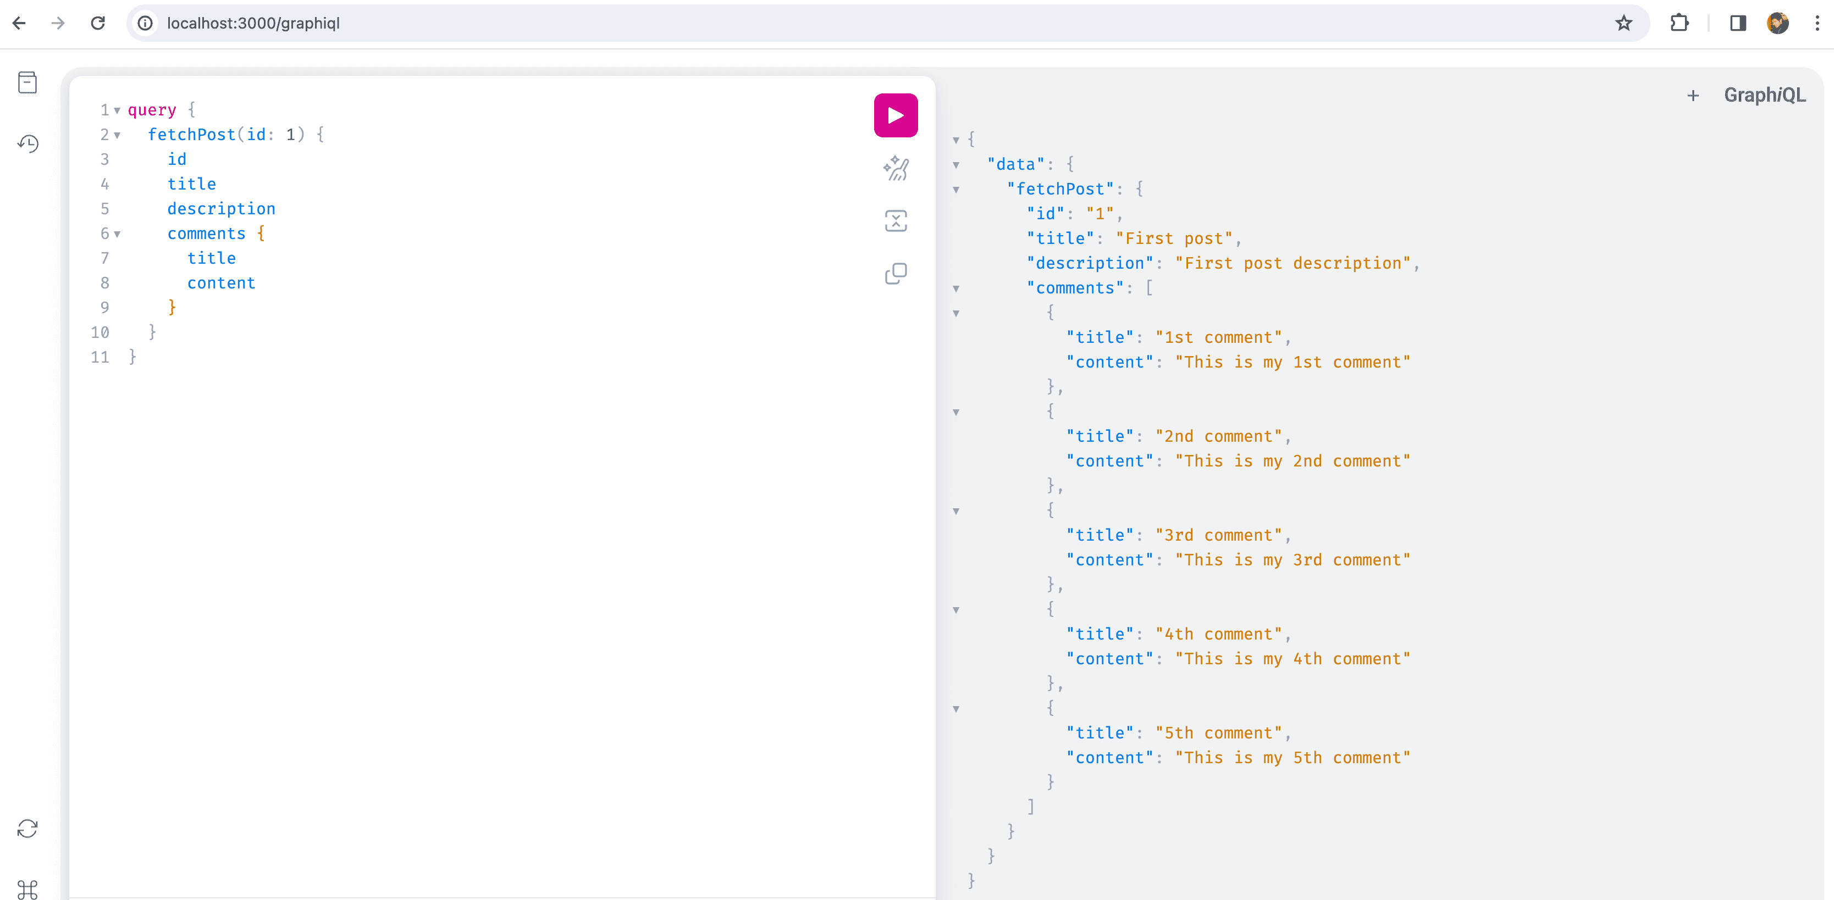The image size is (1834, 900).
Task: Run the query with the execute button
Action: pyautogui.click(x=895, y=115)
